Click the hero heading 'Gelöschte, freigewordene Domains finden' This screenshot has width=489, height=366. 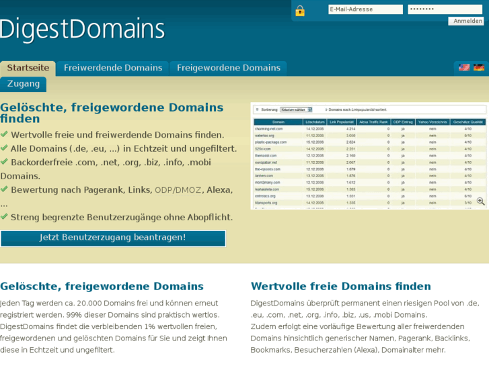[x=112, y=113]
